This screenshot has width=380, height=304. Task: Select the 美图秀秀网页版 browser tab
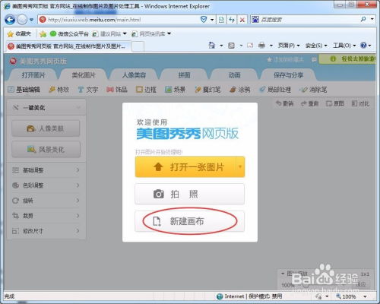point(68,46)
